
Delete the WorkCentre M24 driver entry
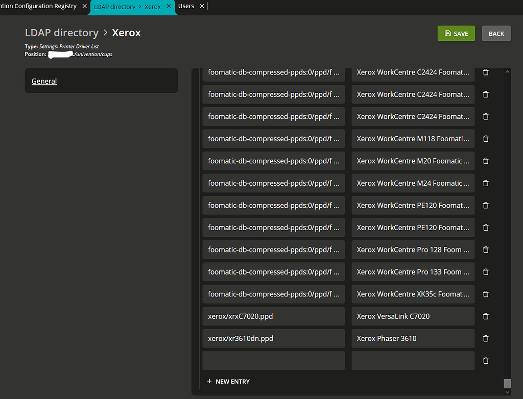coord(486,183)
